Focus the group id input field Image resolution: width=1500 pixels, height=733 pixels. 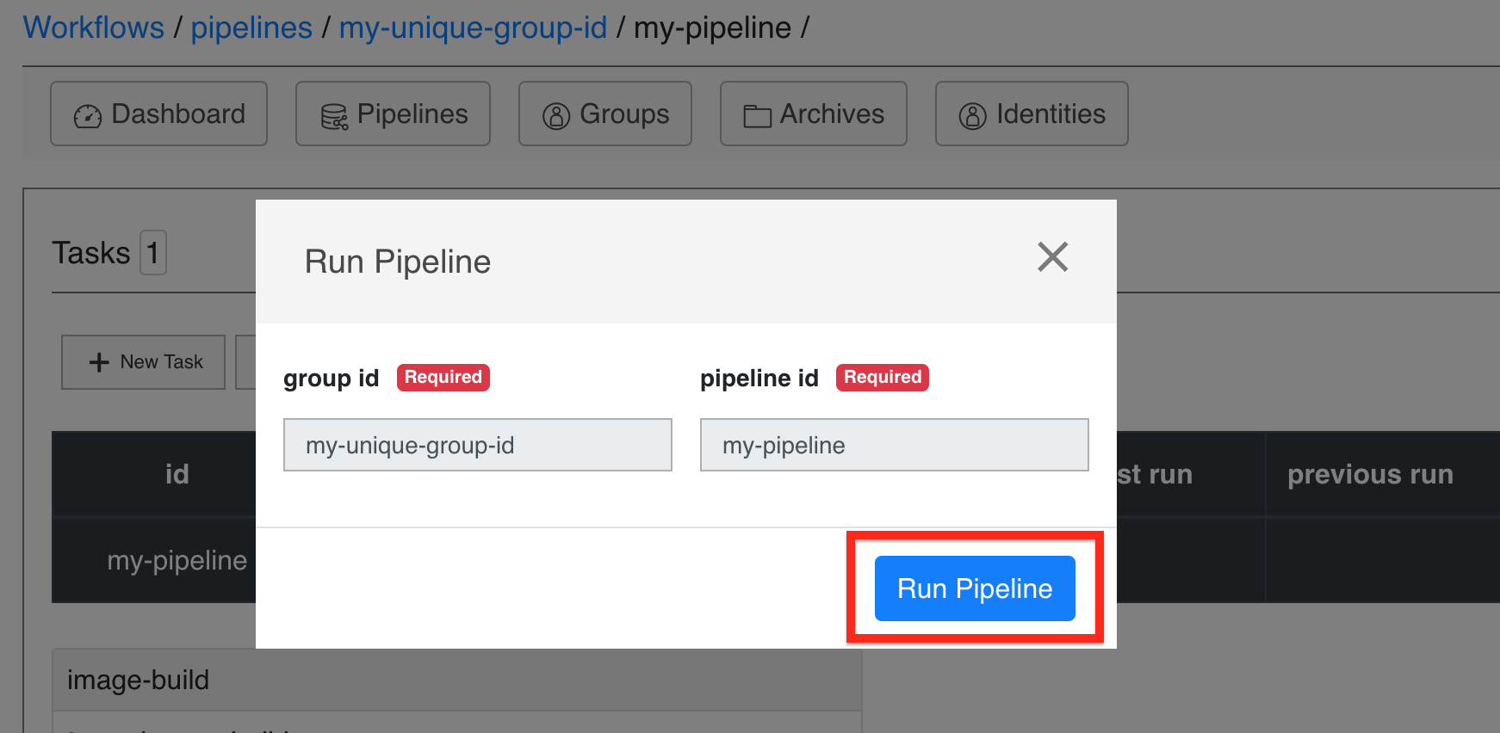coord(478,445)
